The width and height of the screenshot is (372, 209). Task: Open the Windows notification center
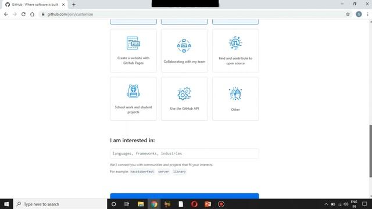tap(364, 204)
